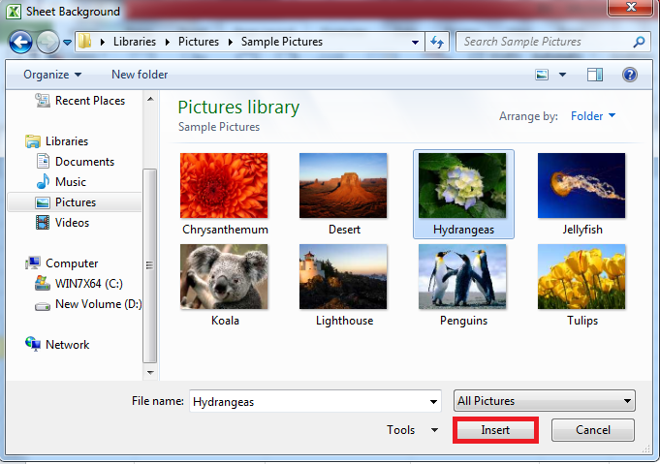Select the Lighthouse thumbnail
This screenshot has height=464, width=660.
coord(343,277)
